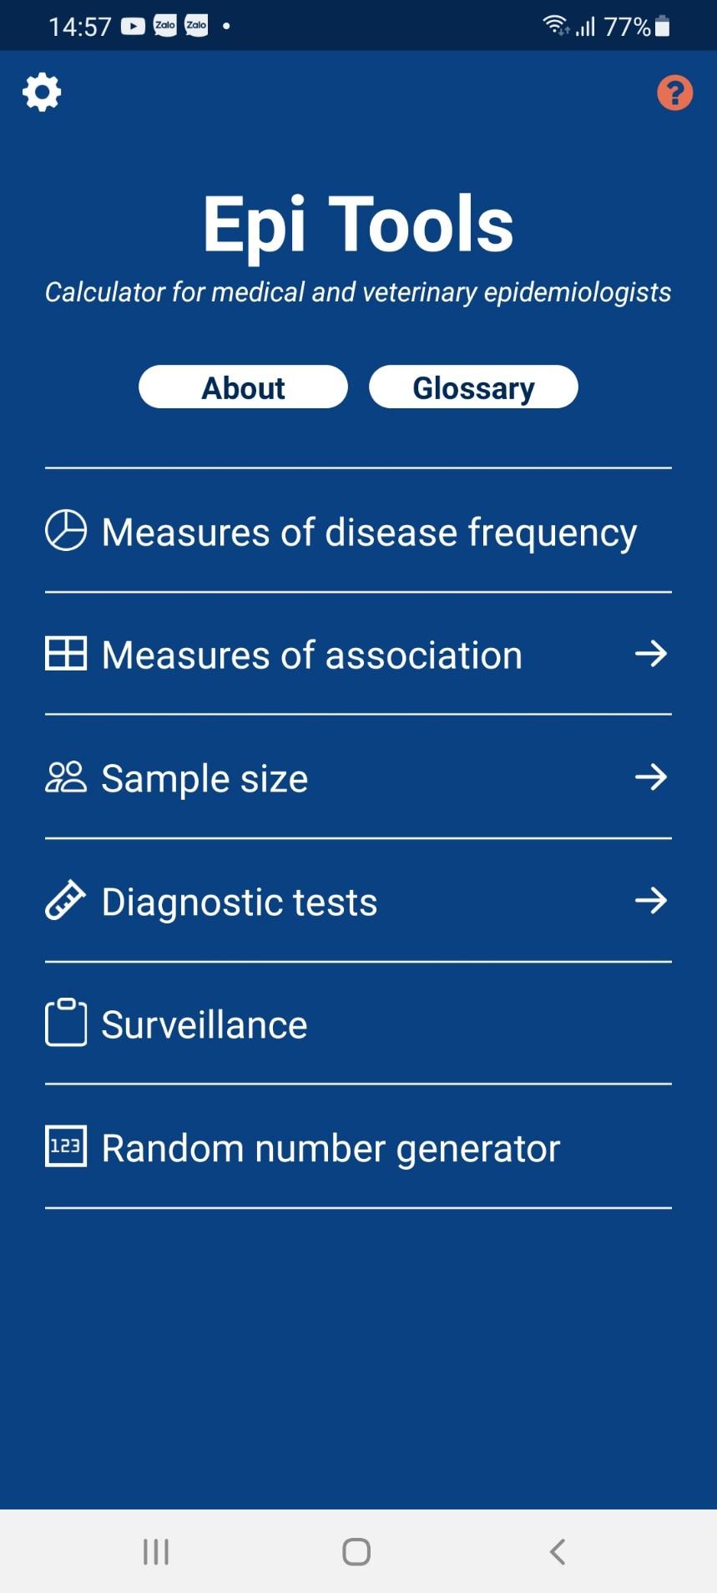The height and width of the screenshot is (1593, 717).
Task: Open the Glossary
Action: 473,387
